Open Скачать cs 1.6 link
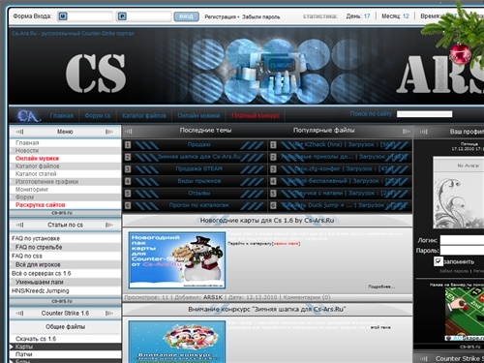Screen dimensions: 484x363 (x=36, y=339)
